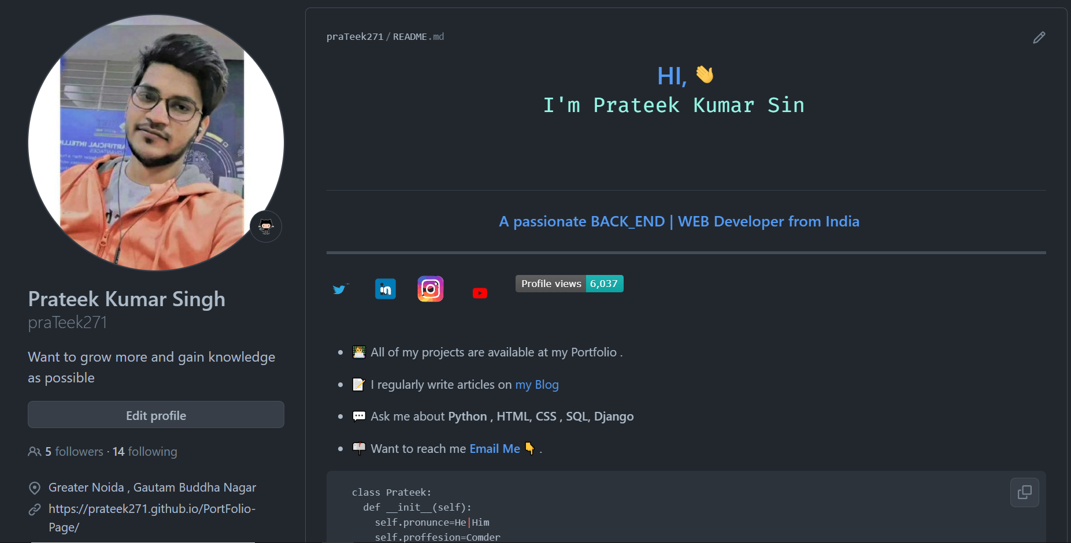Click the pencil edit README icon
1071x543 pixels.
[1039, 38]
